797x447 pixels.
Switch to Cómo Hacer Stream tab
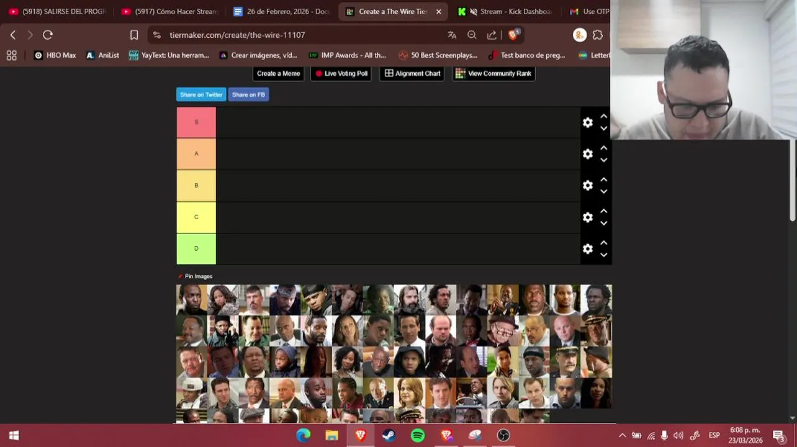click(170, 11)
